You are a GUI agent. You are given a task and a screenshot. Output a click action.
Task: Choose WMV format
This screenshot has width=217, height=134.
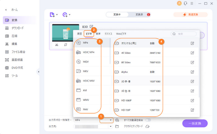92,100
